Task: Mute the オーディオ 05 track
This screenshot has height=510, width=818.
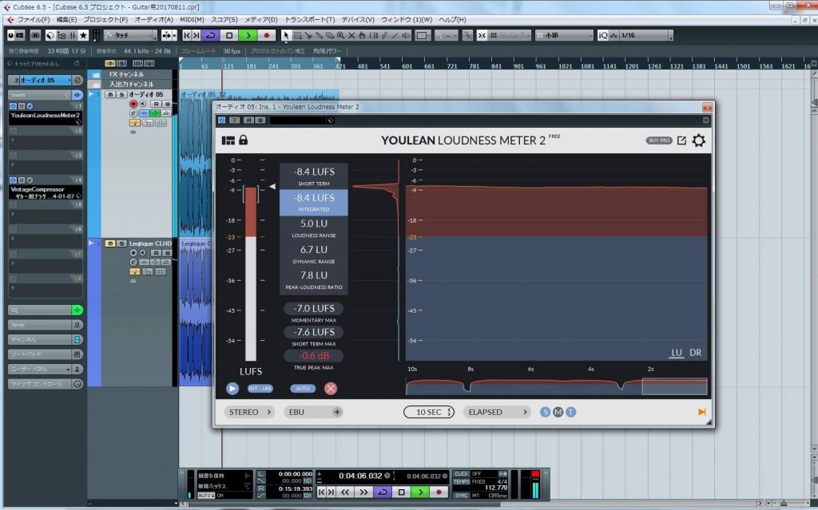Action: (x=110, y=94)
